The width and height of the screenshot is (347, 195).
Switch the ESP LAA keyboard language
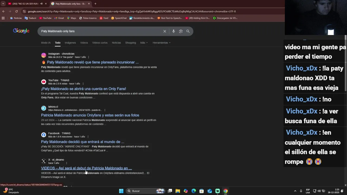point(308,191)
